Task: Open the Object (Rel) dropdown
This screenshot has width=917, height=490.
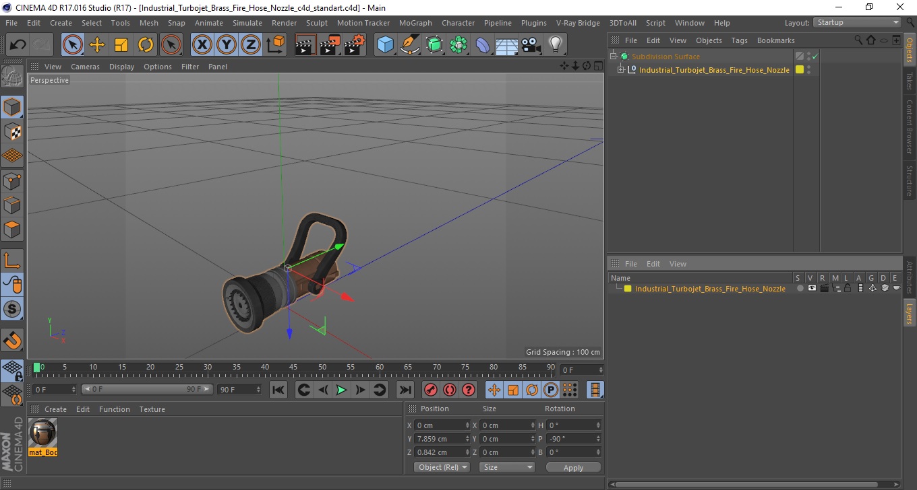Action: point(442,467)
